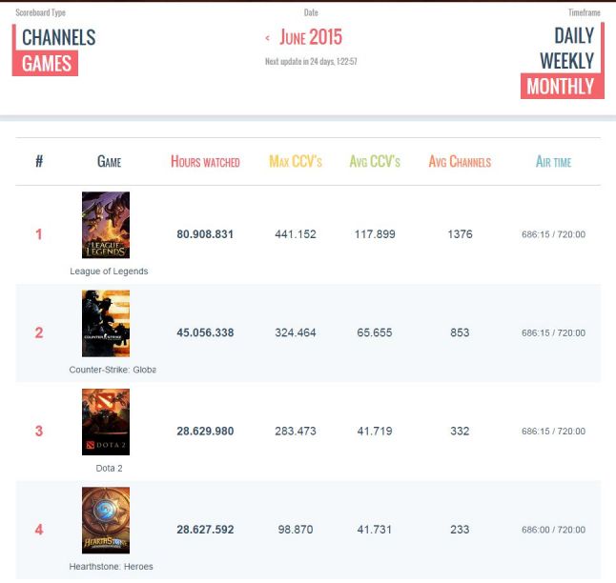This screenshot has height=583, width=616.
Task: Switch timeframe to Weekly
Action: 567,60
